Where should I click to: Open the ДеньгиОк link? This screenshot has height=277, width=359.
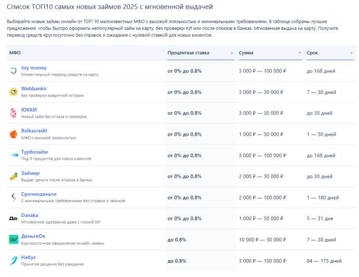click(x=33, y=236)
